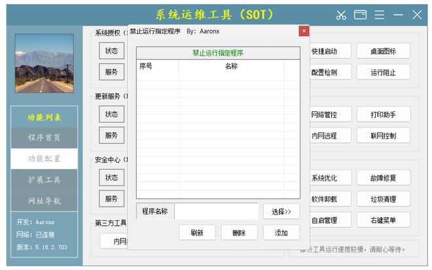Click the 版本: 5.18.2.703 version text
Screen dimensions: 432x270
[x=42, y=247]
